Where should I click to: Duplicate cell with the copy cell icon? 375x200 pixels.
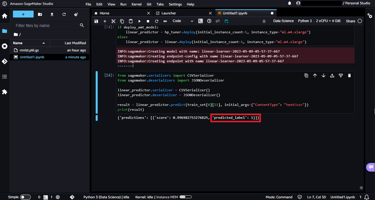306,75
